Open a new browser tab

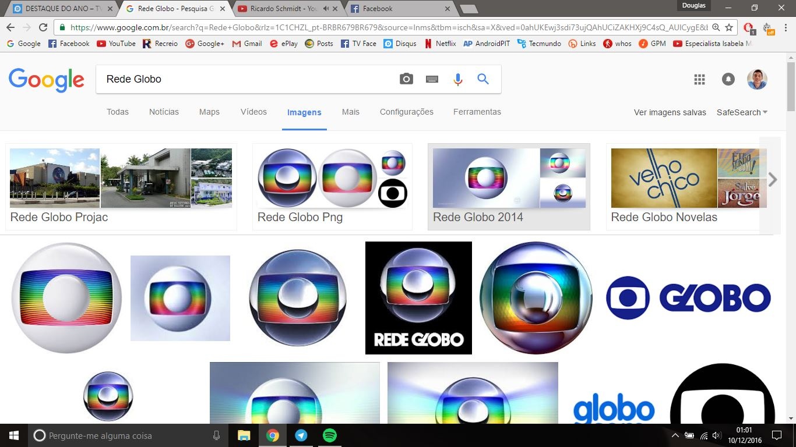(x=469, y=9)
